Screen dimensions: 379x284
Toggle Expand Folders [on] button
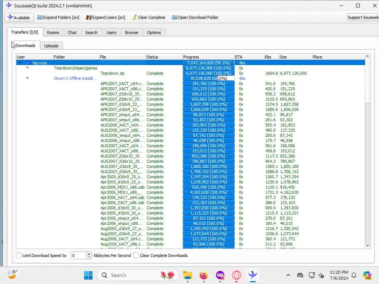[x=58, y=17]
